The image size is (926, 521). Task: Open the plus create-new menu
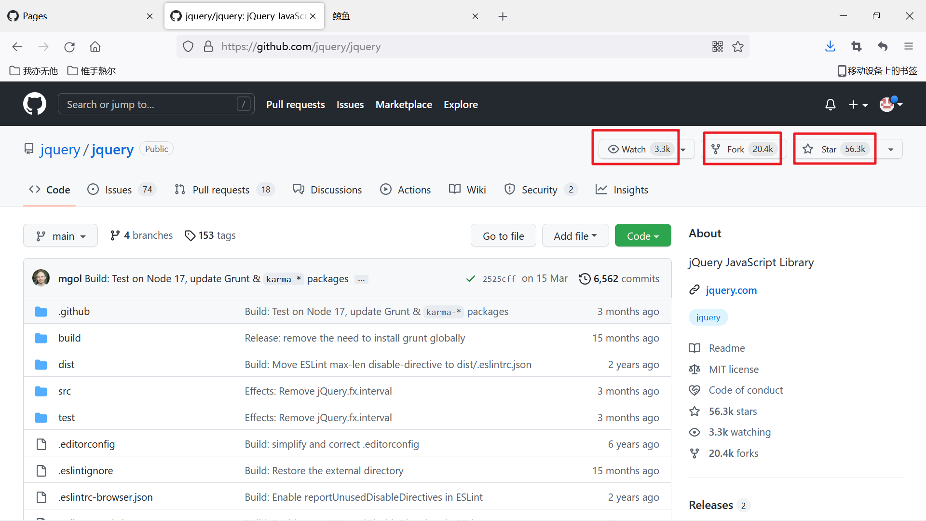click(858, 105)
